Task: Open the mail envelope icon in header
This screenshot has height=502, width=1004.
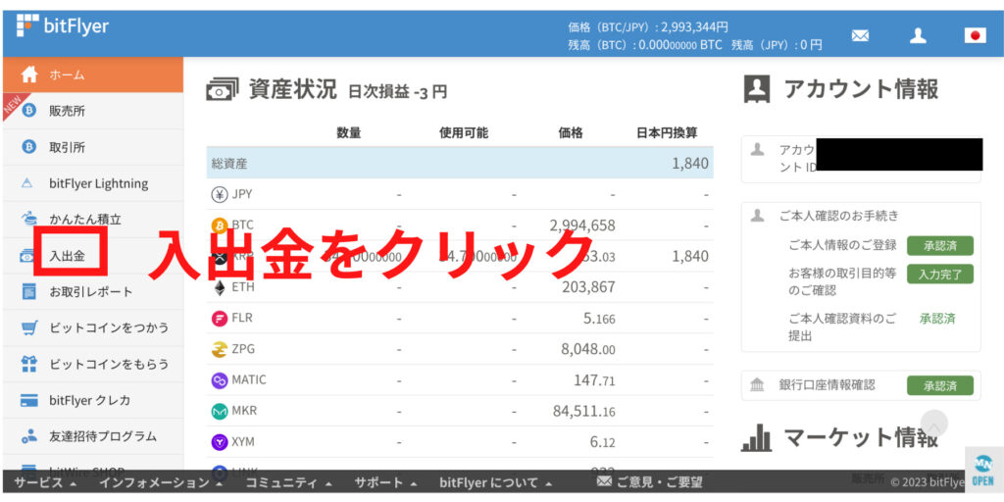Action: [860, 36]
